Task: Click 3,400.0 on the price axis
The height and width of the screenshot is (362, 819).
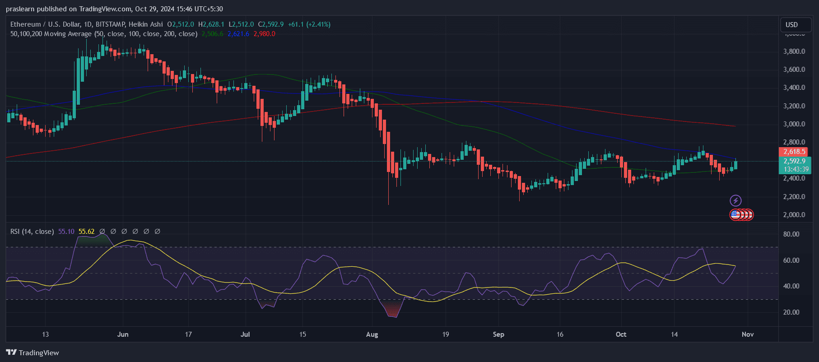Action: 794,88
